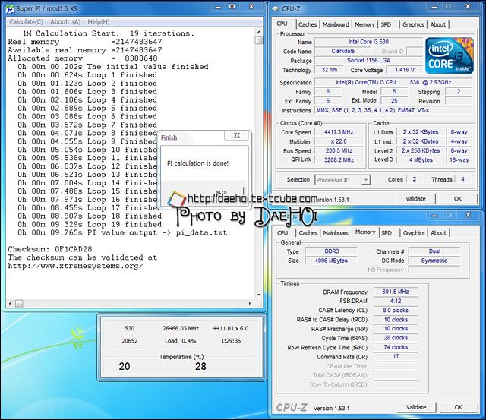Click the 26466.05 MHz value in temperature widget
This screenshot has height=420, width=486.
tap(181, 328)
